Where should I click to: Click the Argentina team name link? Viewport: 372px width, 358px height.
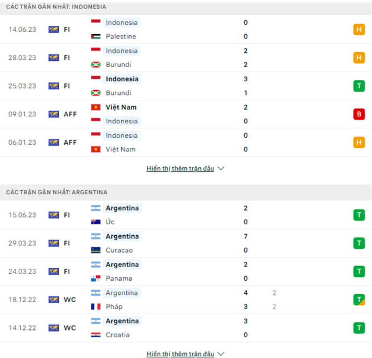123,208
